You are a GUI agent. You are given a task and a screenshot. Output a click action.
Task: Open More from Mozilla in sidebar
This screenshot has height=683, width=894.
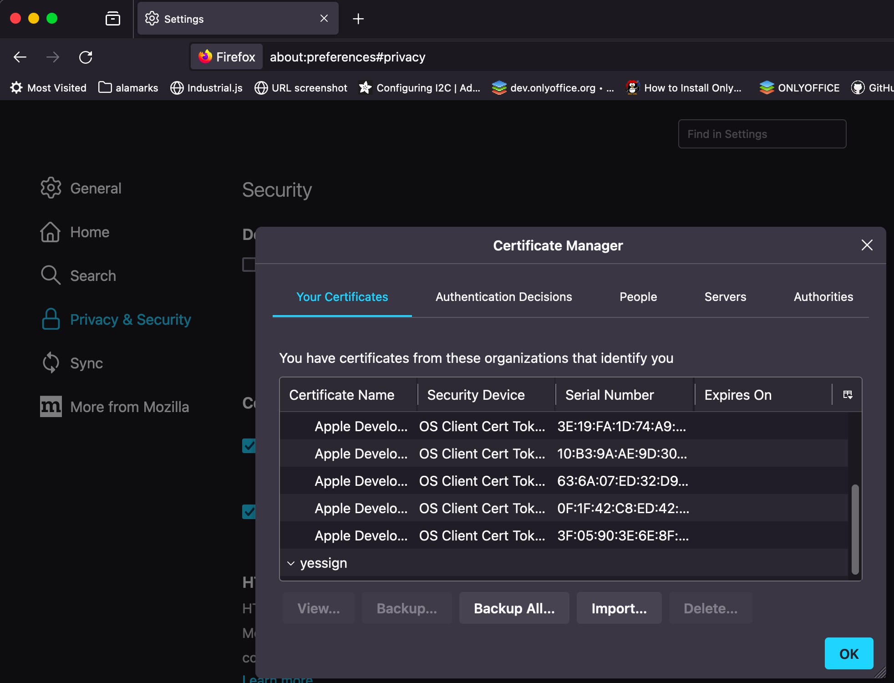point(129,407)
